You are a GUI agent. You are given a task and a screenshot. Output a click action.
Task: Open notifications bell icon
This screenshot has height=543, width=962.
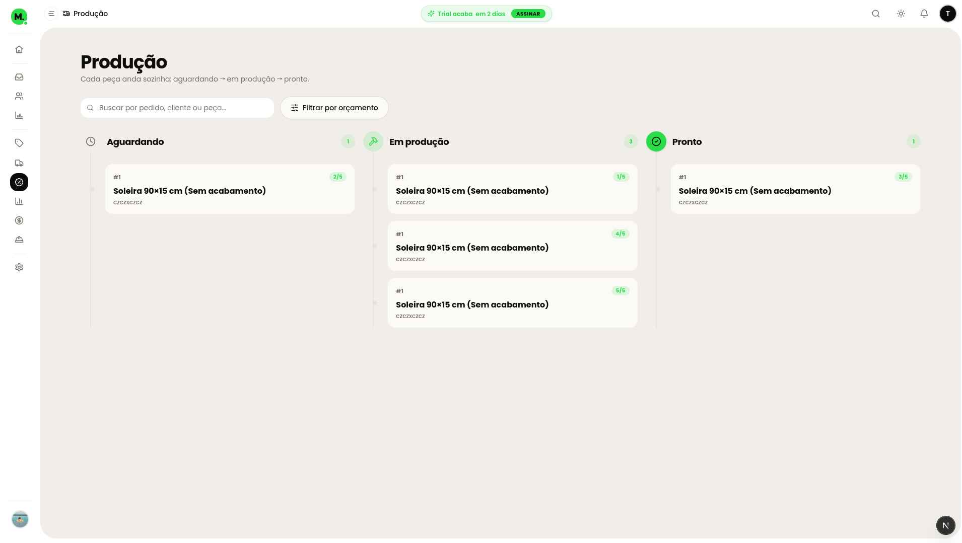(924, 14)
